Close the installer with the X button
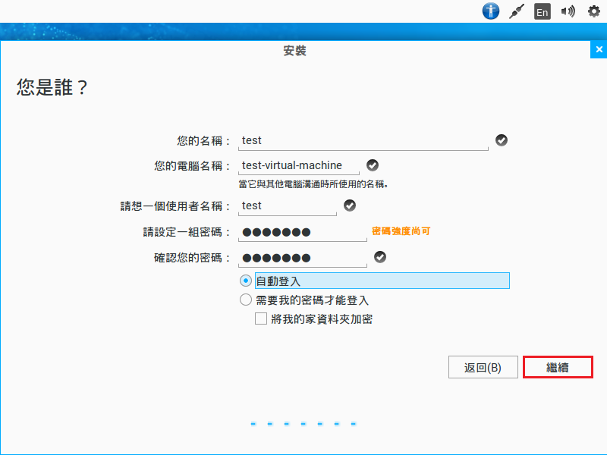 click(598, 50)
